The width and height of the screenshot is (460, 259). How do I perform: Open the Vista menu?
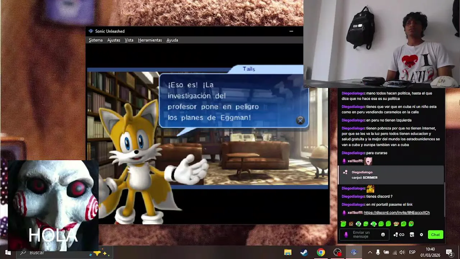(129, 40)
